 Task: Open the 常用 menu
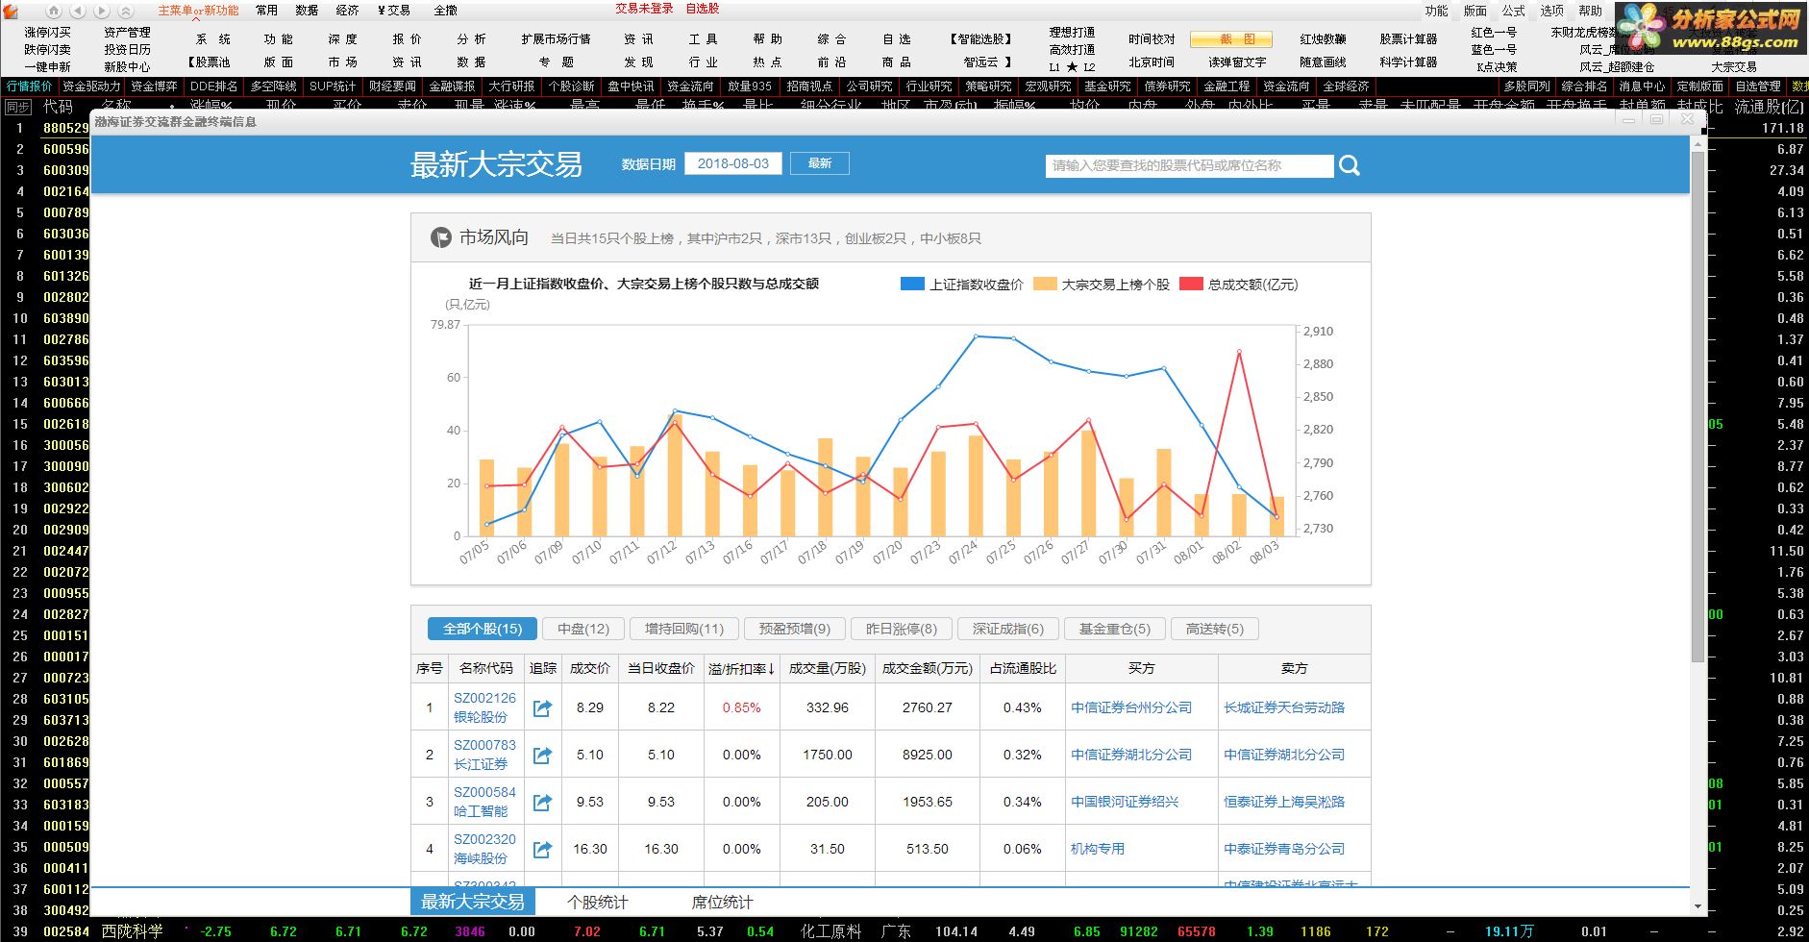pos(266,11)
